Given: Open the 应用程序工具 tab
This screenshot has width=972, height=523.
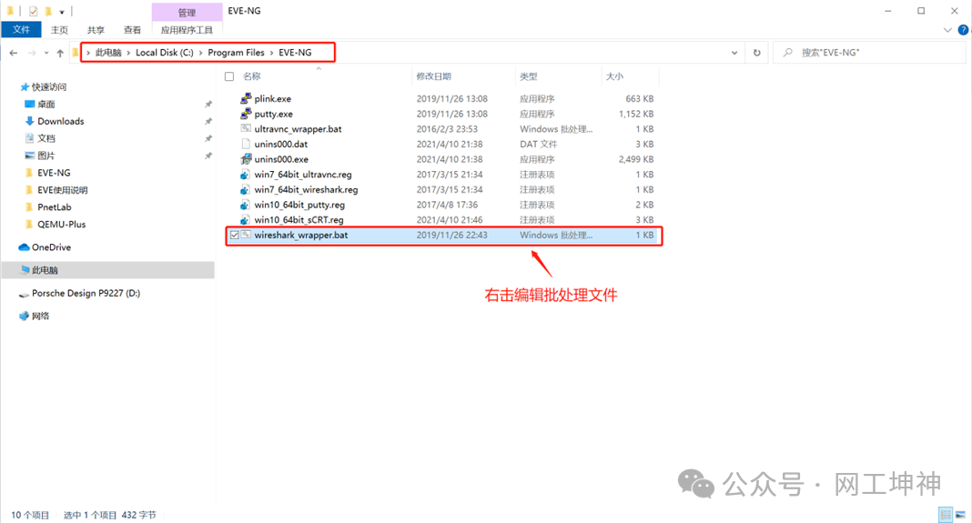Looking at the screenshot, I should pyautogui.click(x=187, y=30).
